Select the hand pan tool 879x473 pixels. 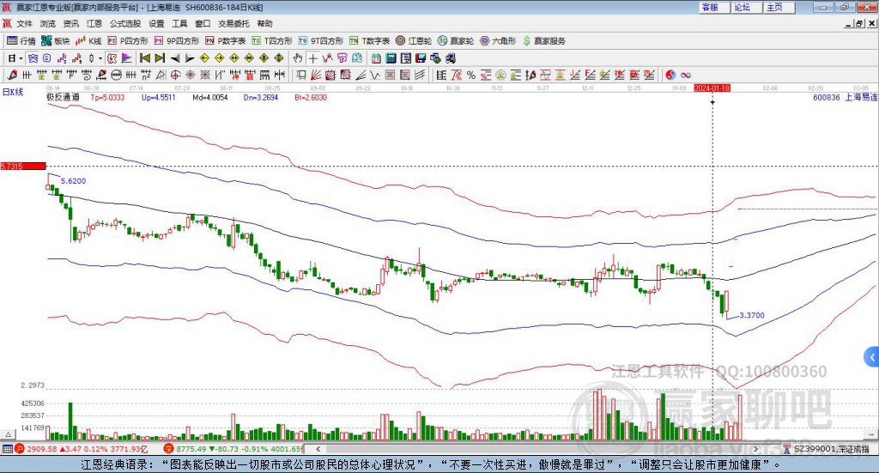(298, 58)
